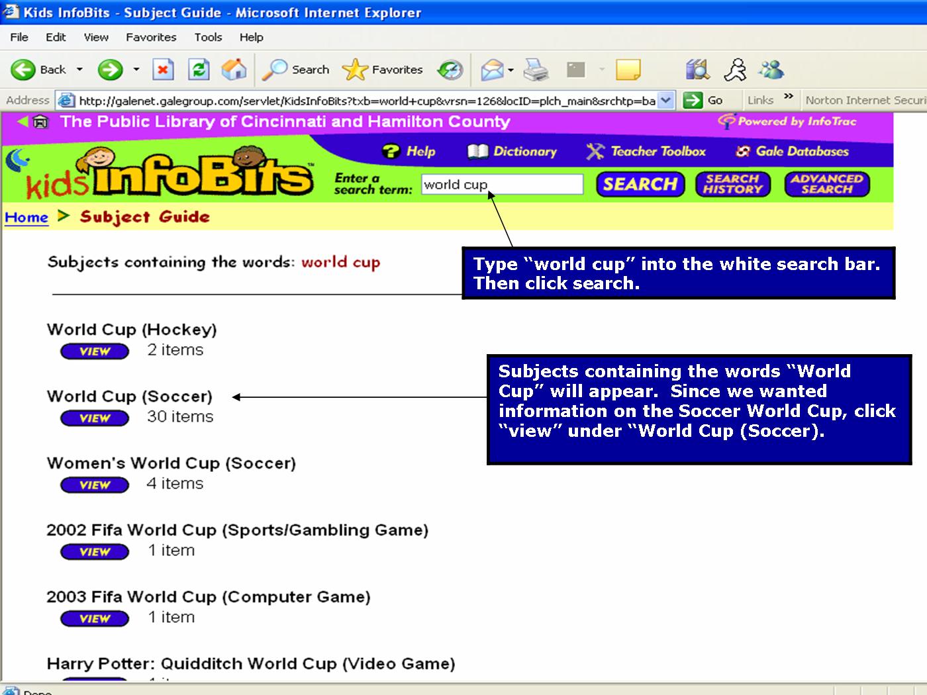
Task: Open the Help menu in menu bar
Action: coord(251,37)
